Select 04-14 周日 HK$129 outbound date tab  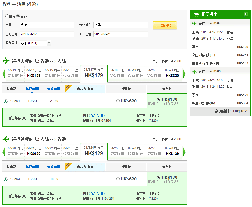click(34, 73)
